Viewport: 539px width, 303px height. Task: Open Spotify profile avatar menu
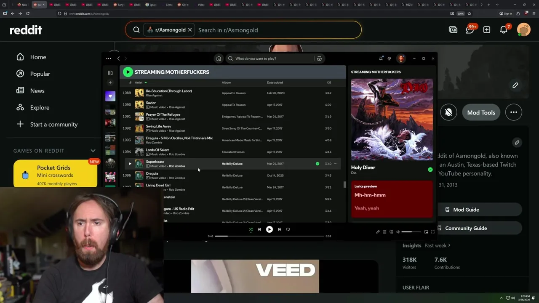click(401, 58)
